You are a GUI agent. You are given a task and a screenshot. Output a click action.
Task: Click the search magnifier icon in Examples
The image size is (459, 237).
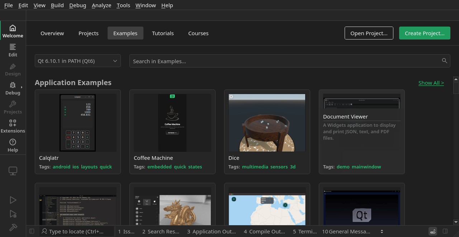(445, 61)
